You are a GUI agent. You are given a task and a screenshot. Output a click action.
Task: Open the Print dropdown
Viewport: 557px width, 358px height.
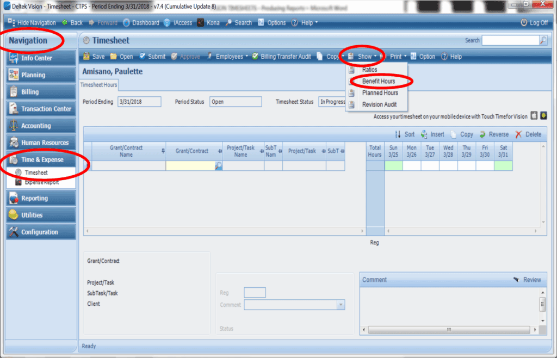[393, 57]
